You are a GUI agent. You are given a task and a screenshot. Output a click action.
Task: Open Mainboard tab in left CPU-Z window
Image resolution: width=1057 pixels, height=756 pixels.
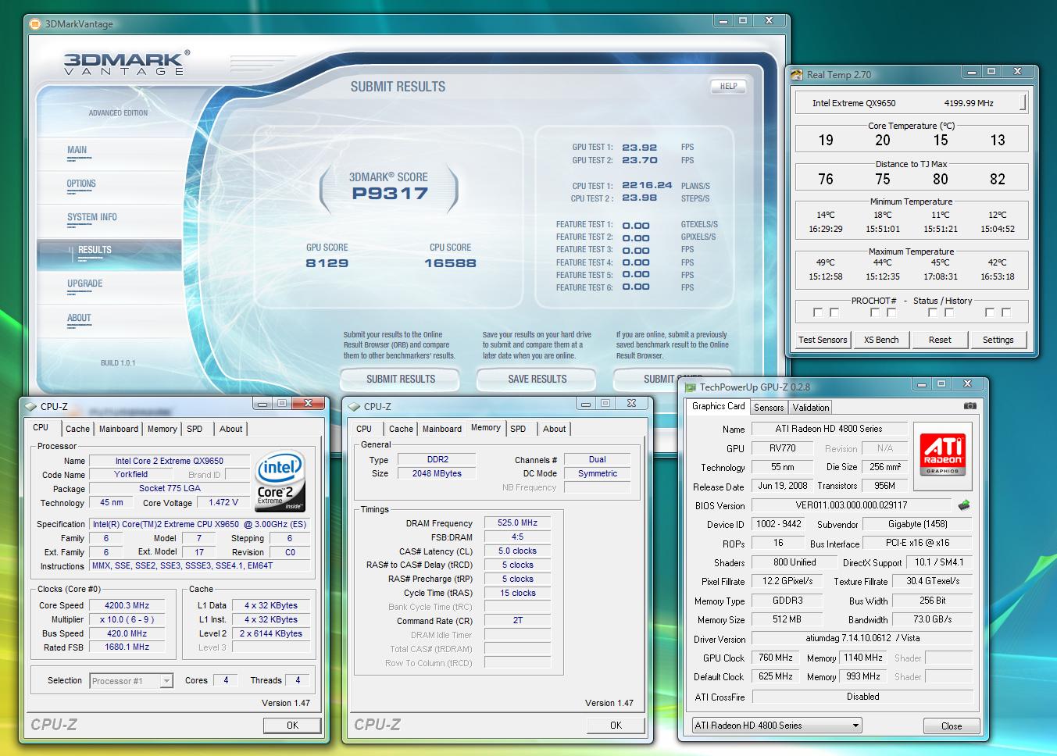(119, 429)
